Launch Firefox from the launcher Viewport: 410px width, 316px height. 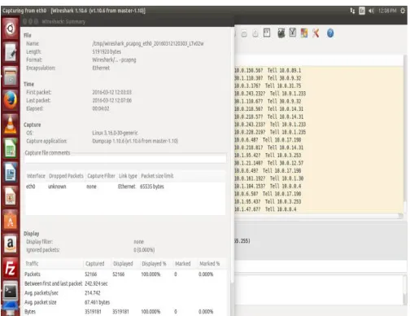pyautogui.click(x=11, y=100)
